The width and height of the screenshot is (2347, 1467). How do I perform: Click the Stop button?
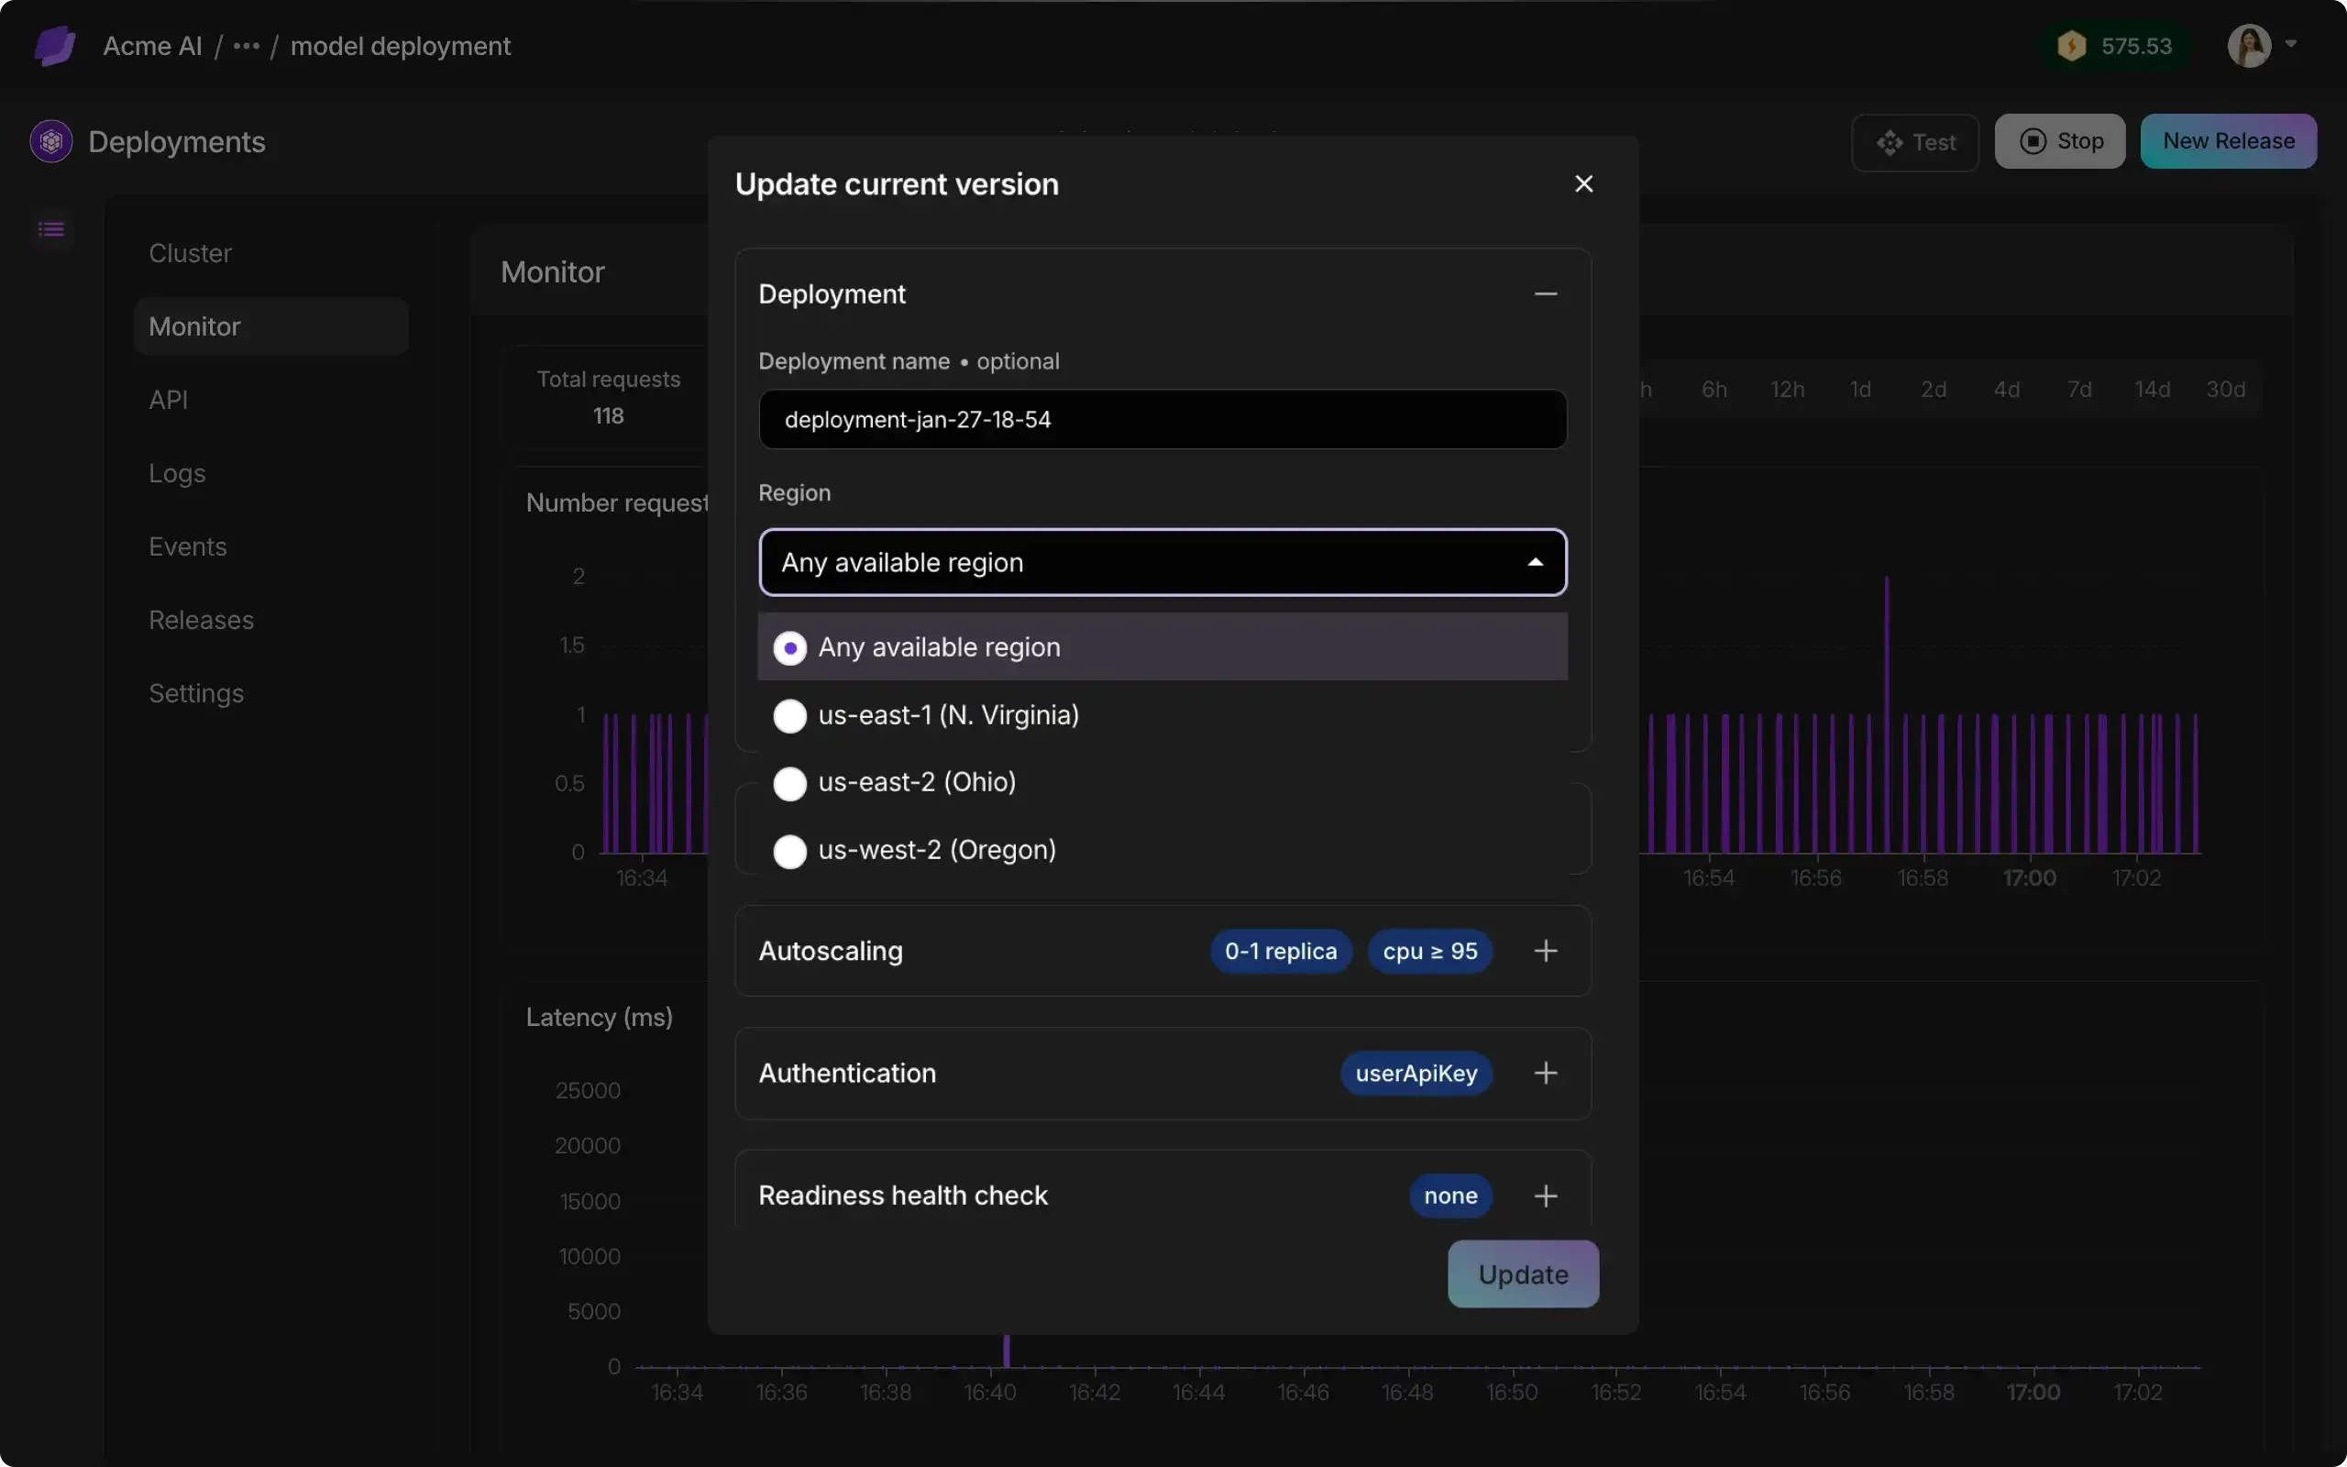[x=2060, y=141]
